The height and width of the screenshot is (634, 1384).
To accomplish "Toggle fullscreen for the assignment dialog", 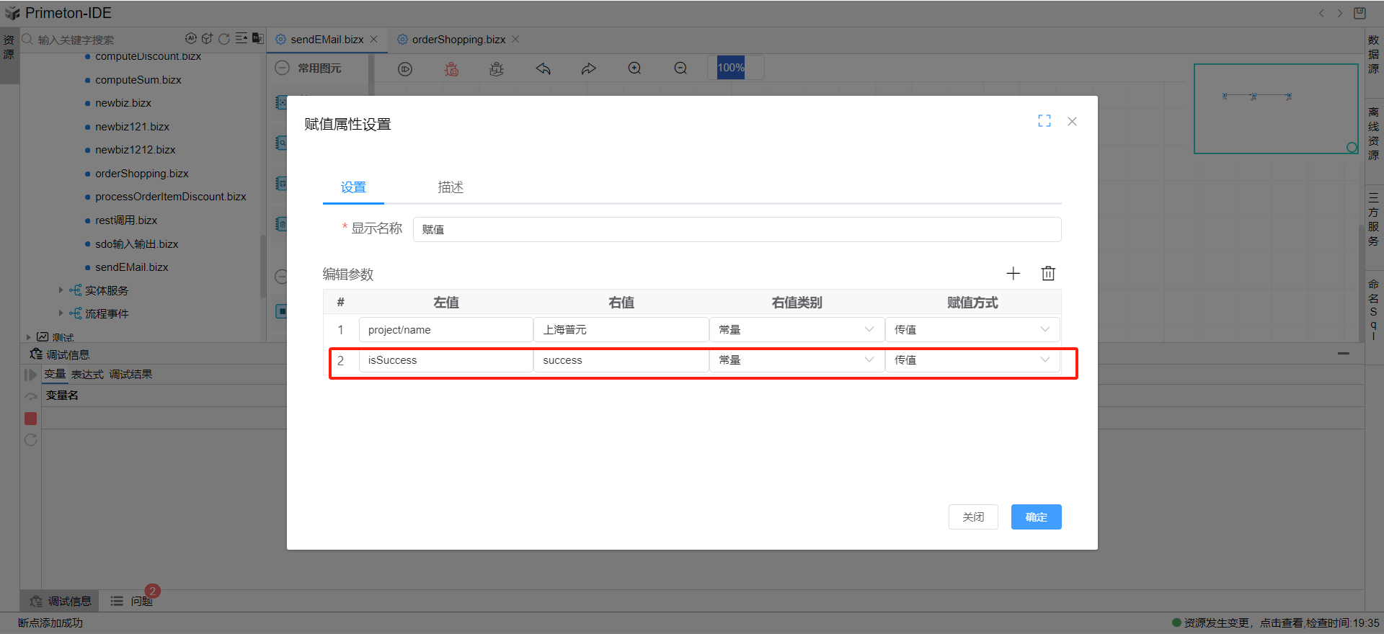I will (x=1044, y=121).
